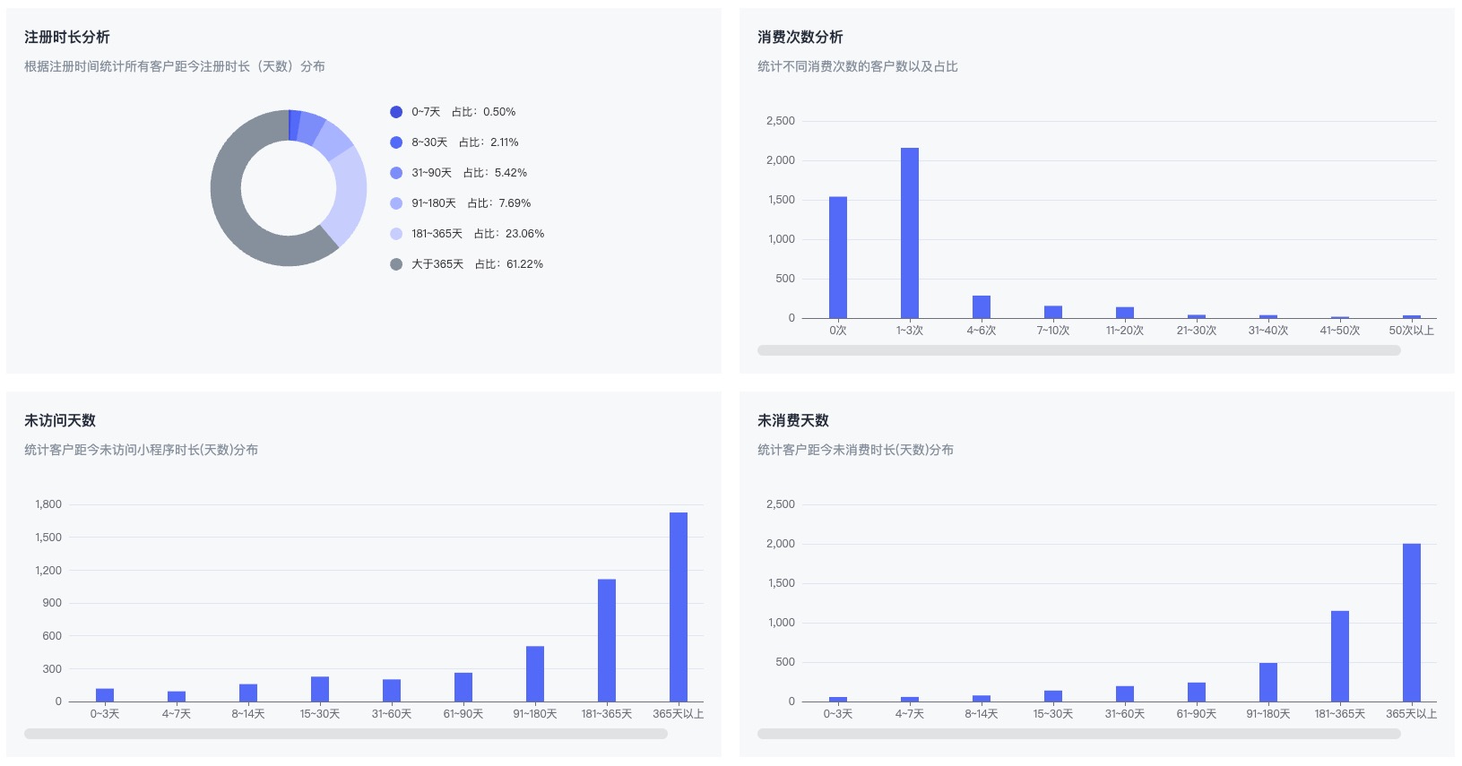Click the 15~30天 bar in 未消费天数

pos(1053,696)
